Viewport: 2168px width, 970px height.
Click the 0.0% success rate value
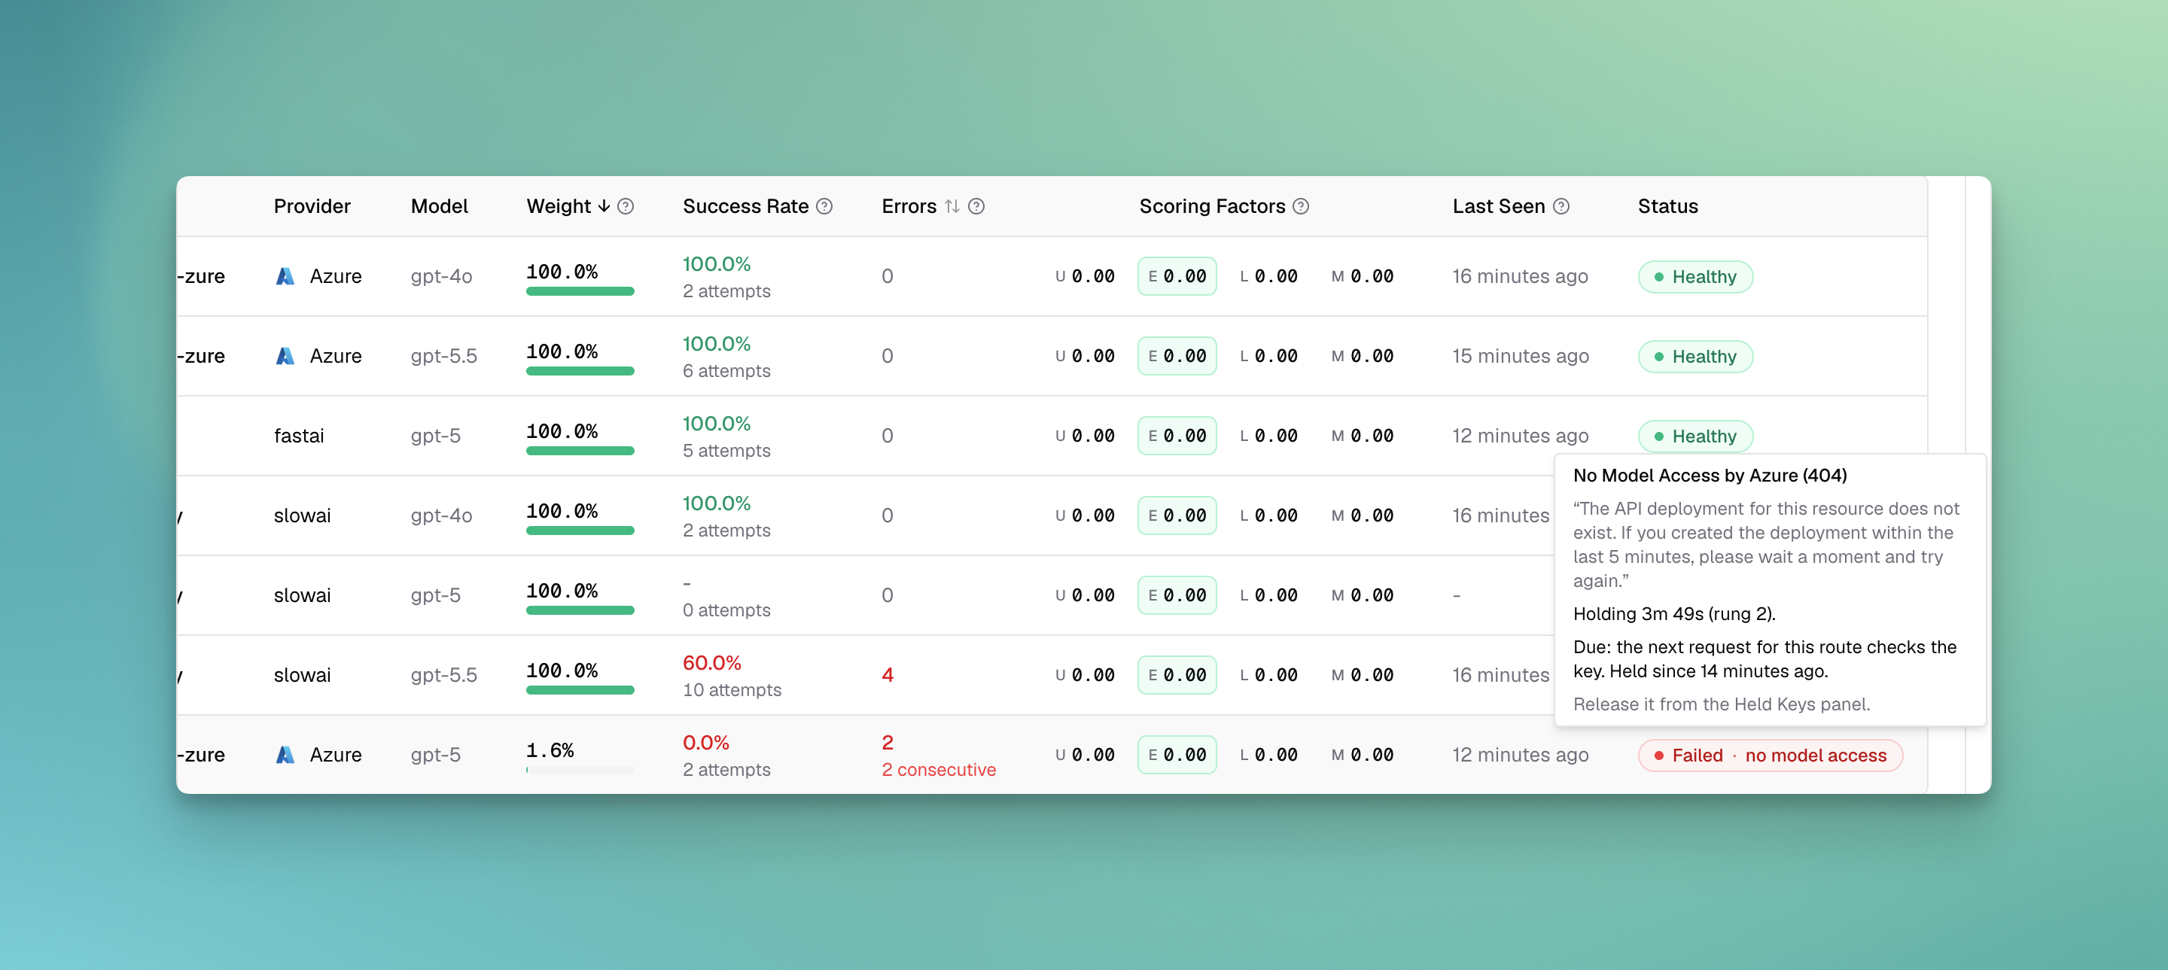706,743
